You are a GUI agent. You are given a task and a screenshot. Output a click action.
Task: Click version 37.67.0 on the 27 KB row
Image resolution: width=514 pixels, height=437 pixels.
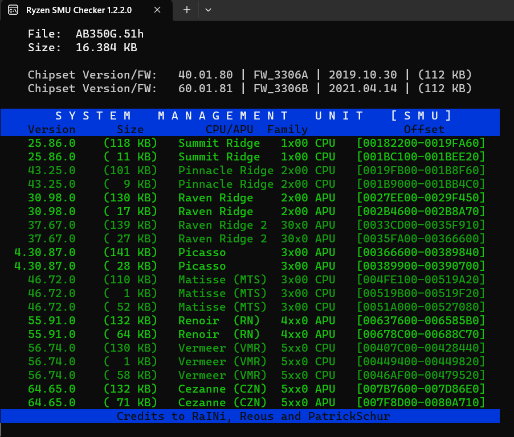pyautogui.click(x=51, y=238)
